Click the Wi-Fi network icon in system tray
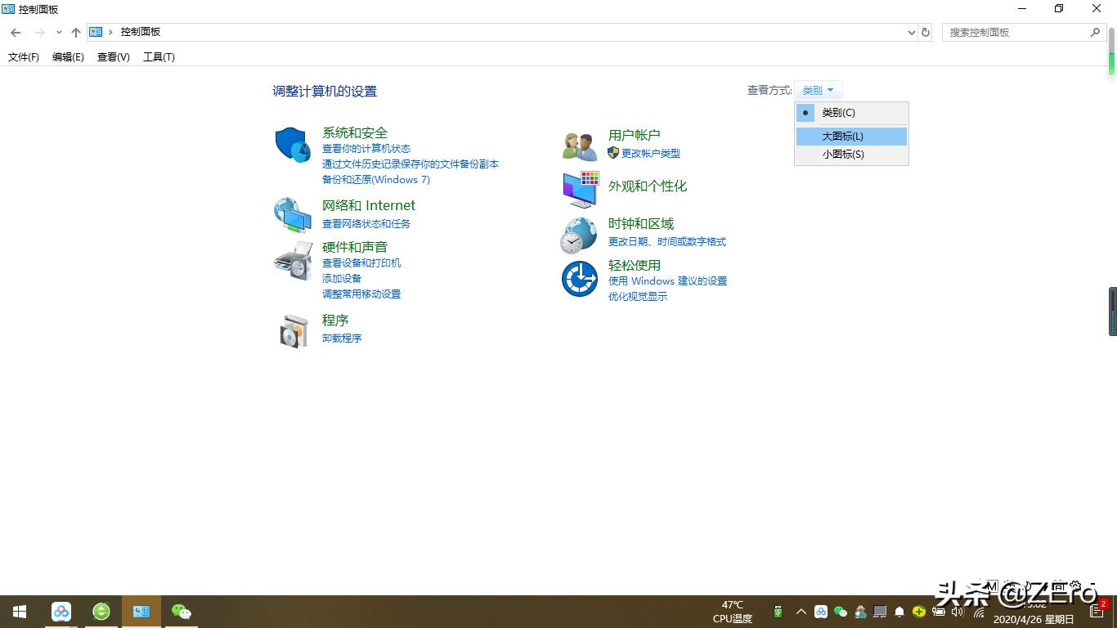1117x628 pixels. 979,612
